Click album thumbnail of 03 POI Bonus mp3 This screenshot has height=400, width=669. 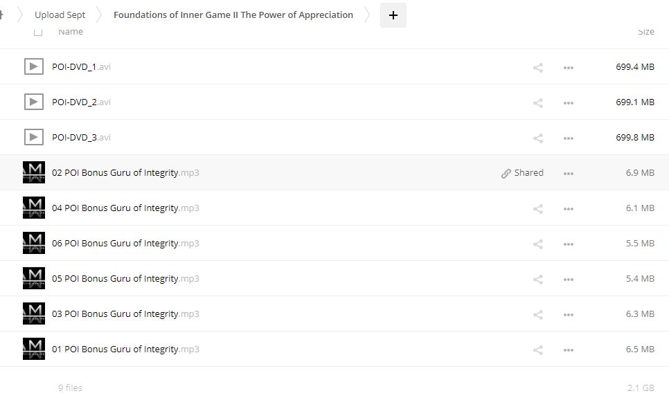33,313
